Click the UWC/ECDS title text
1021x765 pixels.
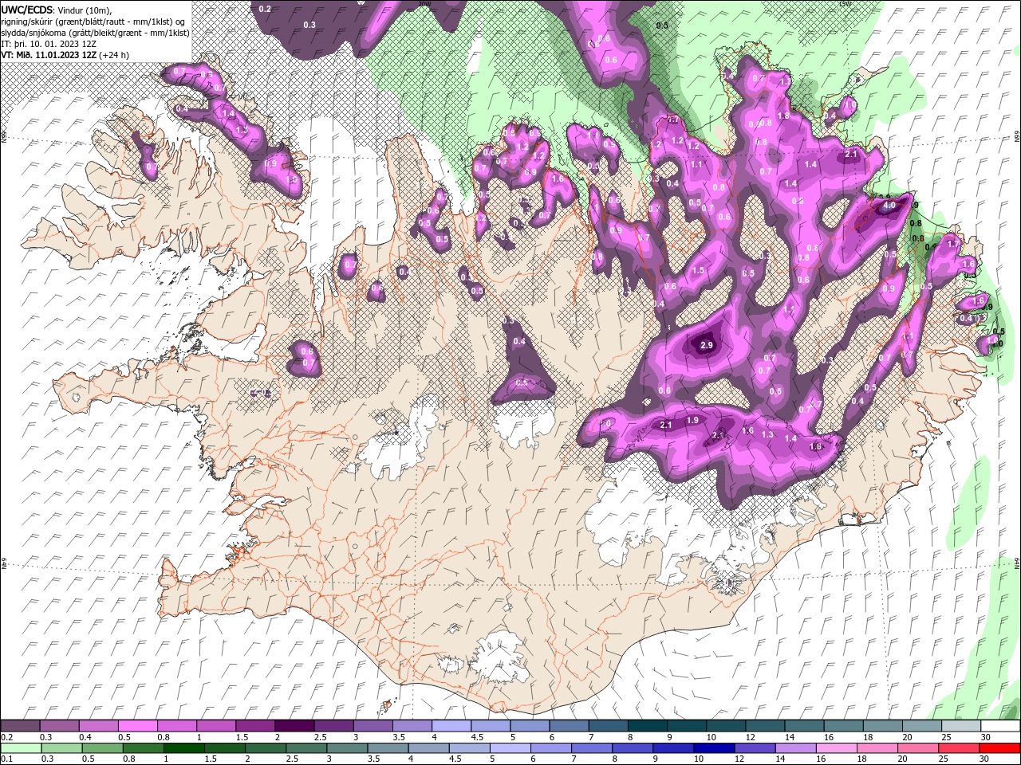[27, 10]
